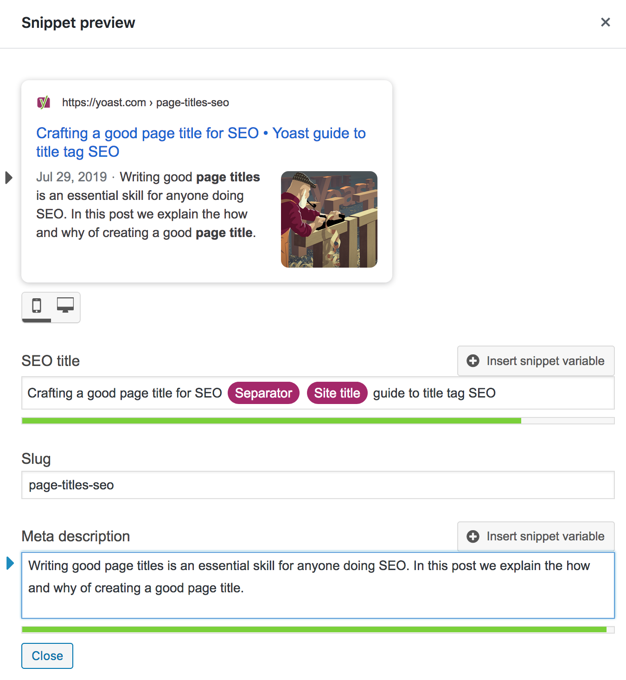Click the arrow marker beside the meta description field
The width and height of the screenshot is (626, 680).
[x=10, y=564]
